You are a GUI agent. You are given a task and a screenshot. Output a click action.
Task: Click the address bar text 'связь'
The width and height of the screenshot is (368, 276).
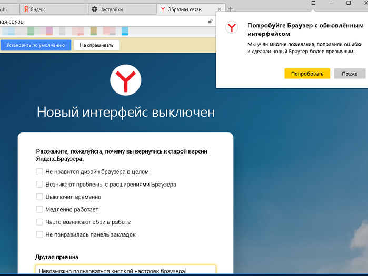16,22
